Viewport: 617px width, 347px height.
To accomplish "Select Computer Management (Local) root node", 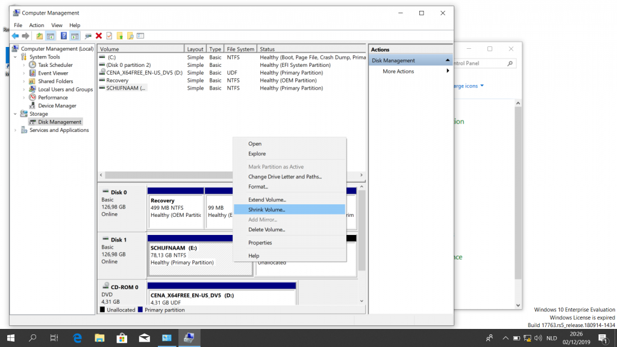I will pos(57,49).
